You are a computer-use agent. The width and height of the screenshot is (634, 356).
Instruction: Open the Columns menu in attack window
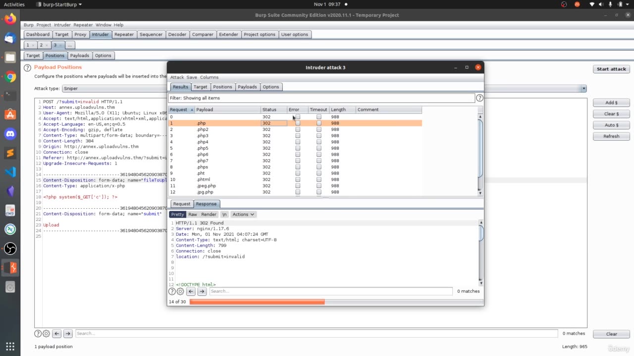[209, 77]
